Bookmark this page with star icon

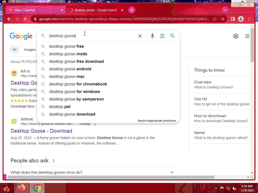(x=223, y=19)
